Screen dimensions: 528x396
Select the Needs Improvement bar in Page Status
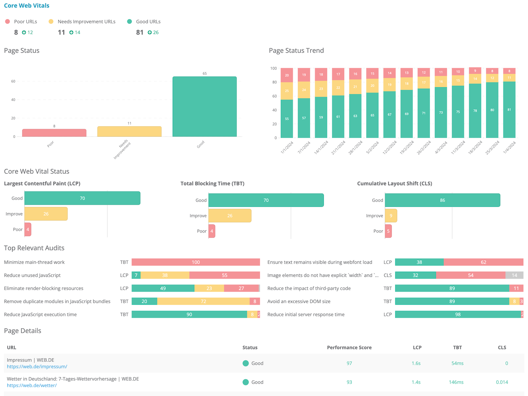tap(129, 132)
